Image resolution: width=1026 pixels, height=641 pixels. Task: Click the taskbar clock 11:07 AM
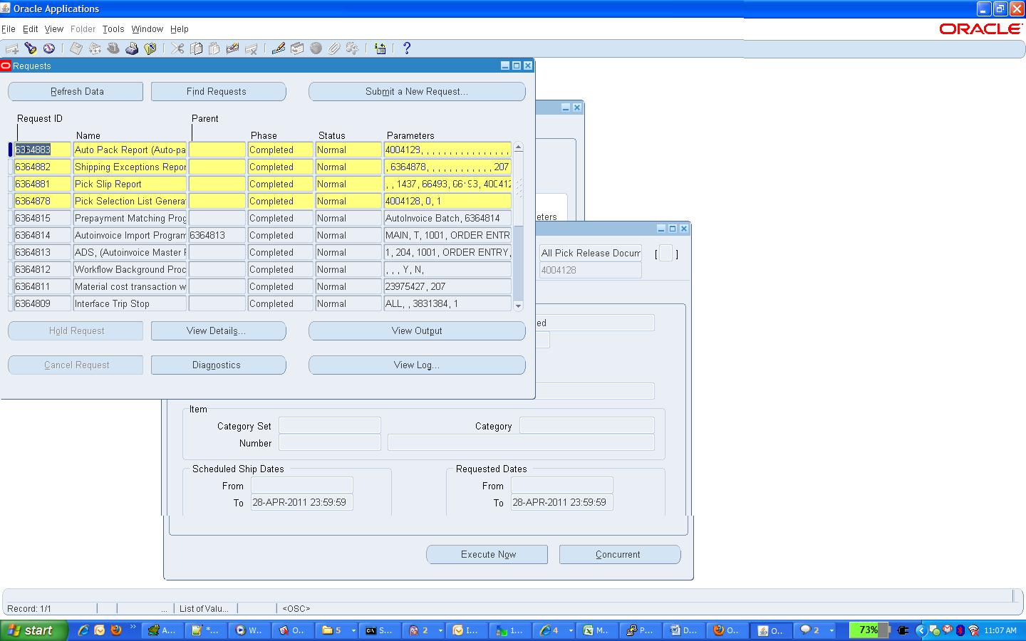[x=1000, y=630]
